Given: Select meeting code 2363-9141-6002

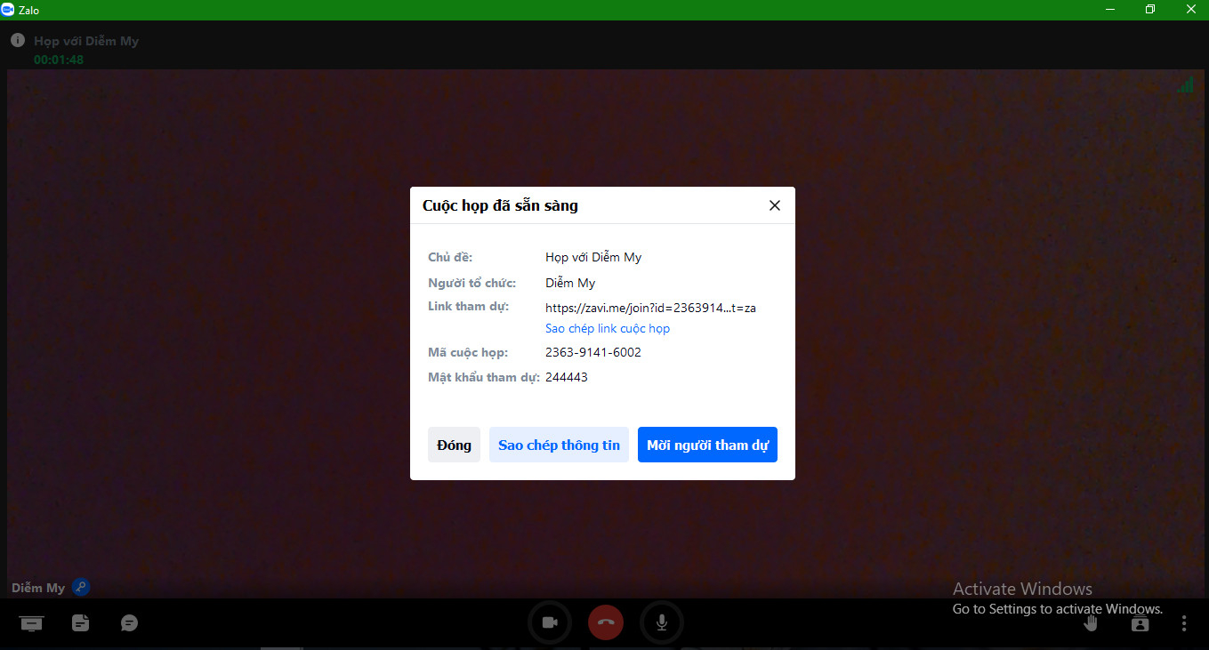Looking at the screenshot, I should click(593, 352).
